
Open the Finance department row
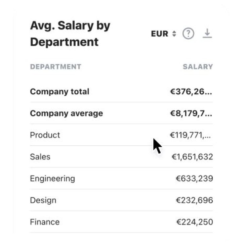coord(45,222)
